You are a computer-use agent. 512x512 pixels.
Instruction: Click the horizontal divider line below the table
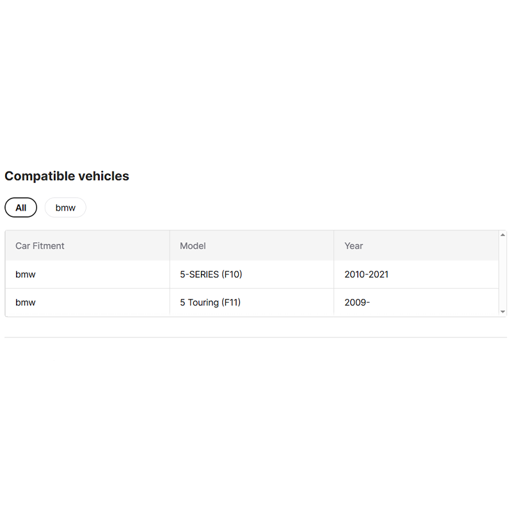point(256,337)
